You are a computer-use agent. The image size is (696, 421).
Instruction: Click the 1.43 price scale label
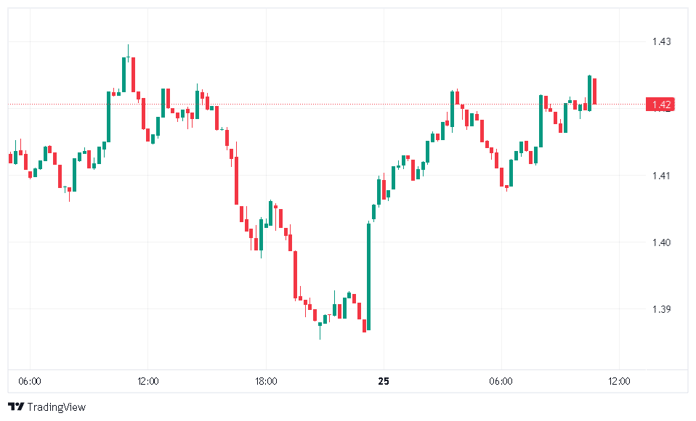pos(661,42)
